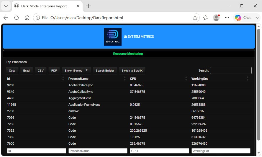The width and height of the screenshot is (262, 157).
Task: Open the browser home page
Action: point(27,18)
